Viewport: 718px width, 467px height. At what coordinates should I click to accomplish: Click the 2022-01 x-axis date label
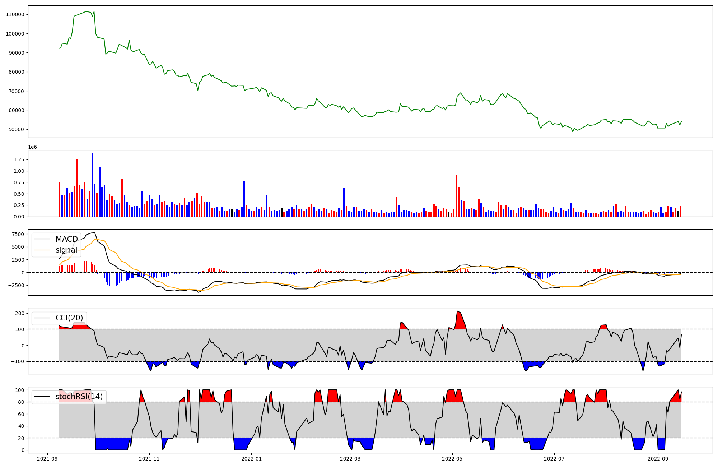click(252, 459)
